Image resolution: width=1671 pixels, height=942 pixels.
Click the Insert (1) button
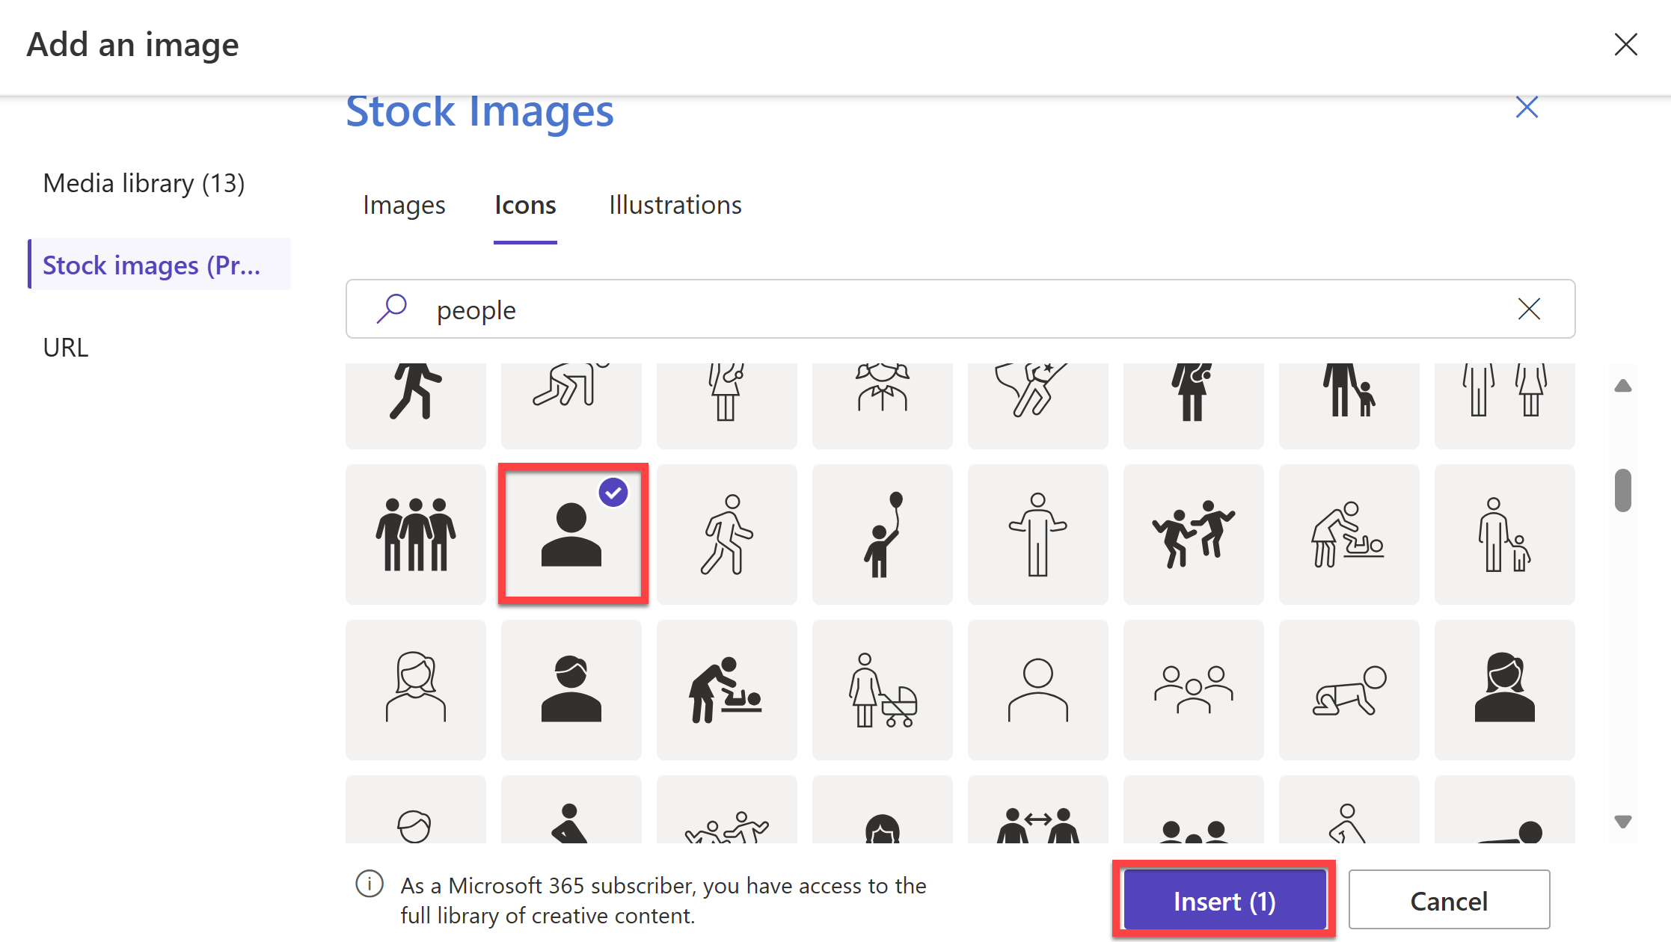[x=1224, y=901]
